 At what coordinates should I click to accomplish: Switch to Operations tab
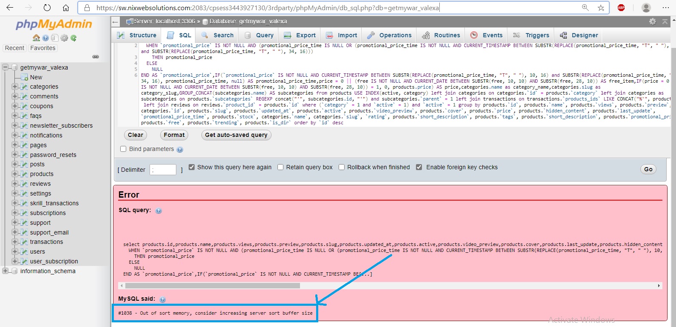389,35
